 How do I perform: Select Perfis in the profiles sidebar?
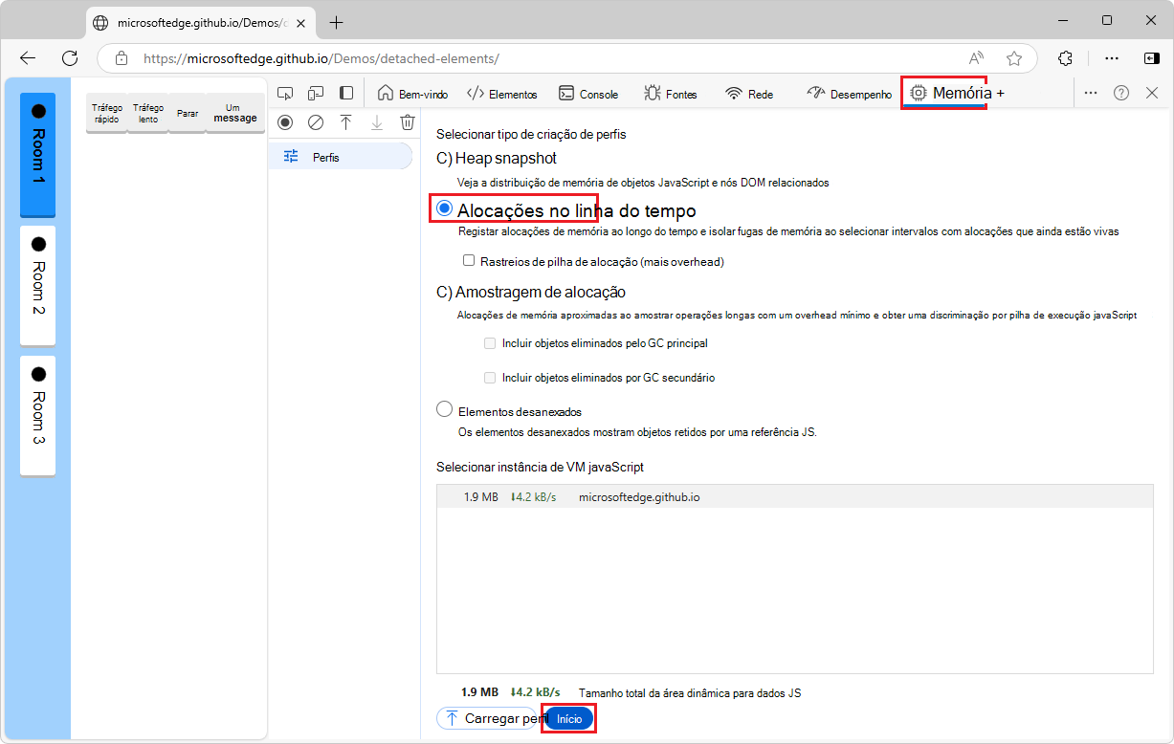340,157
